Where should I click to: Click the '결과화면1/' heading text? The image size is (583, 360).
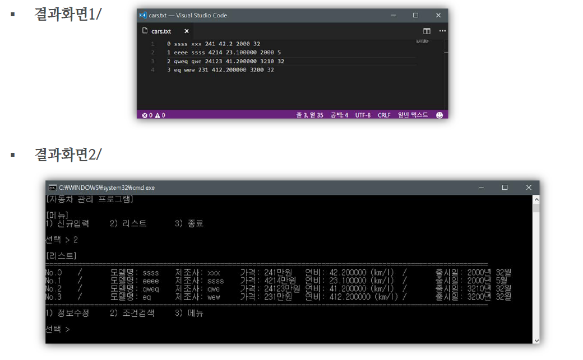(68, 15)
